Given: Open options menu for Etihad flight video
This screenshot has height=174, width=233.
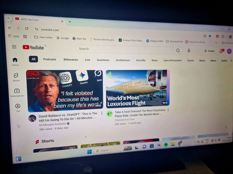Looking at the screenshot, I should click(168, 110).
